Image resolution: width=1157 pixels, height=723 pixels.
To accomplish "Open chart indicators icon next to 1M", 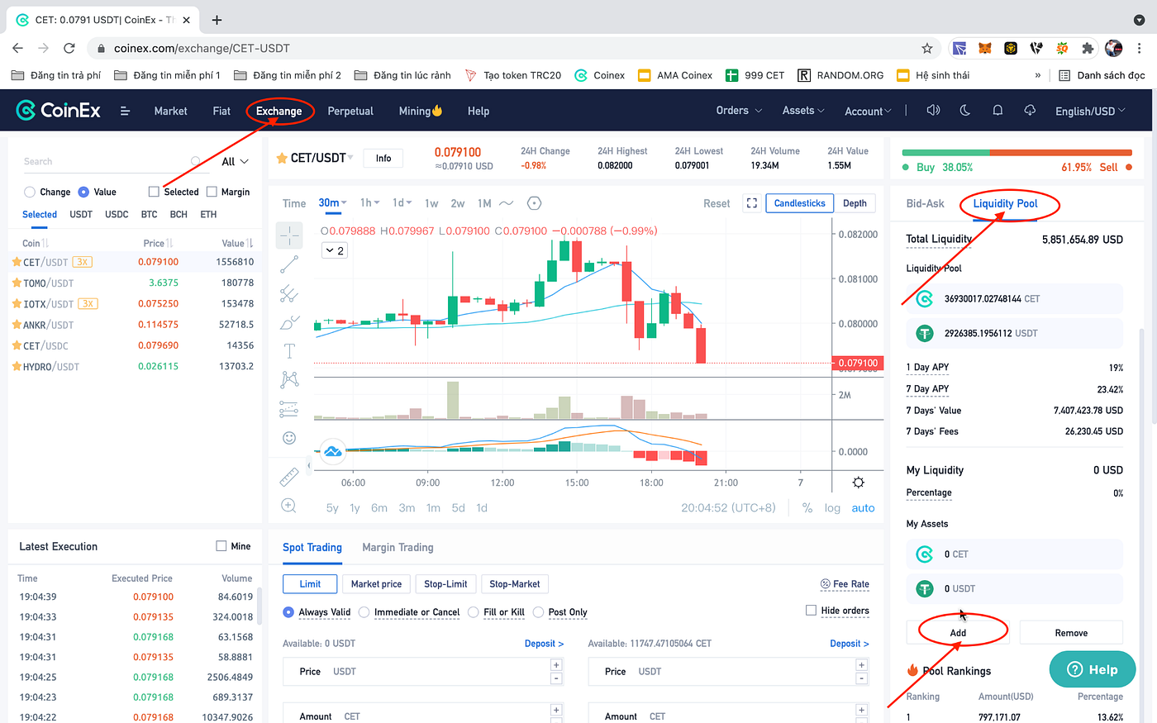I will coord(507,203).
